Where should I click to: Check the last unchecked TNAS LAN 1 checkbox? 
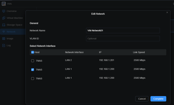pyautogui.click(x=33, y=78)
